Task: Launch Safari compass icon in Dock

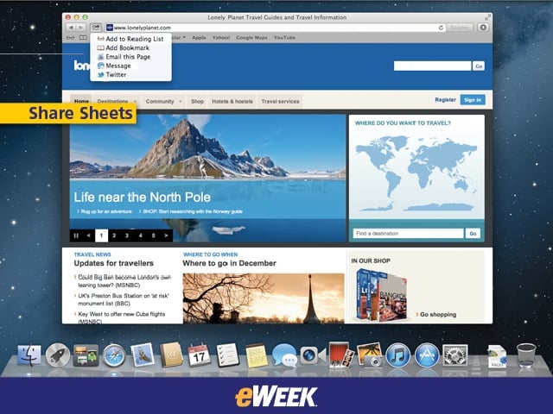Action: (x=114, y=355)
